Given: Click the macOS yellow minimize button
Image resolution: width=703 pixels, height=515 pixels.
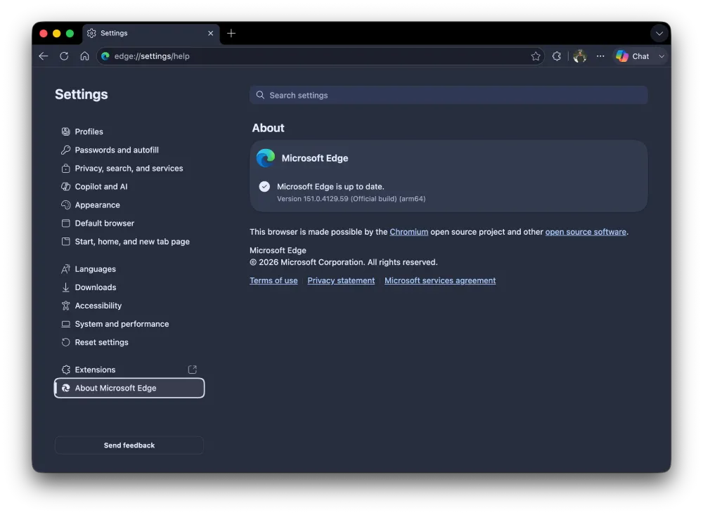Looking at the screenshot, I should 56,33.
